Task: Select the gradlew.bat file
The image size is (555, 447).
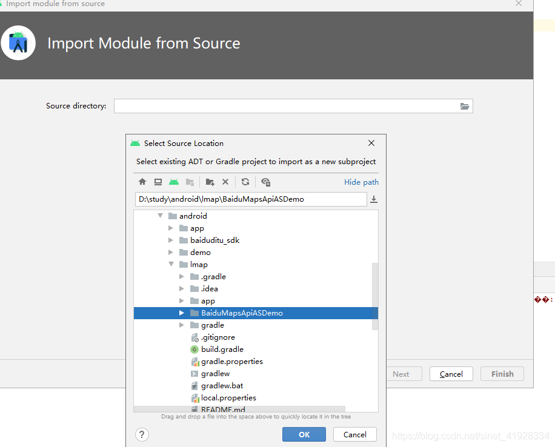Action: click(x=256, y=386)
